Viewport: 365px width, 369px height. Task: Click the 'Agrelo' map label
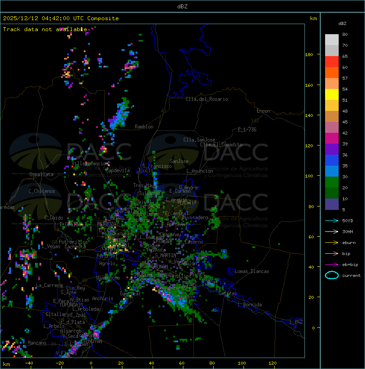click(107, 263)
